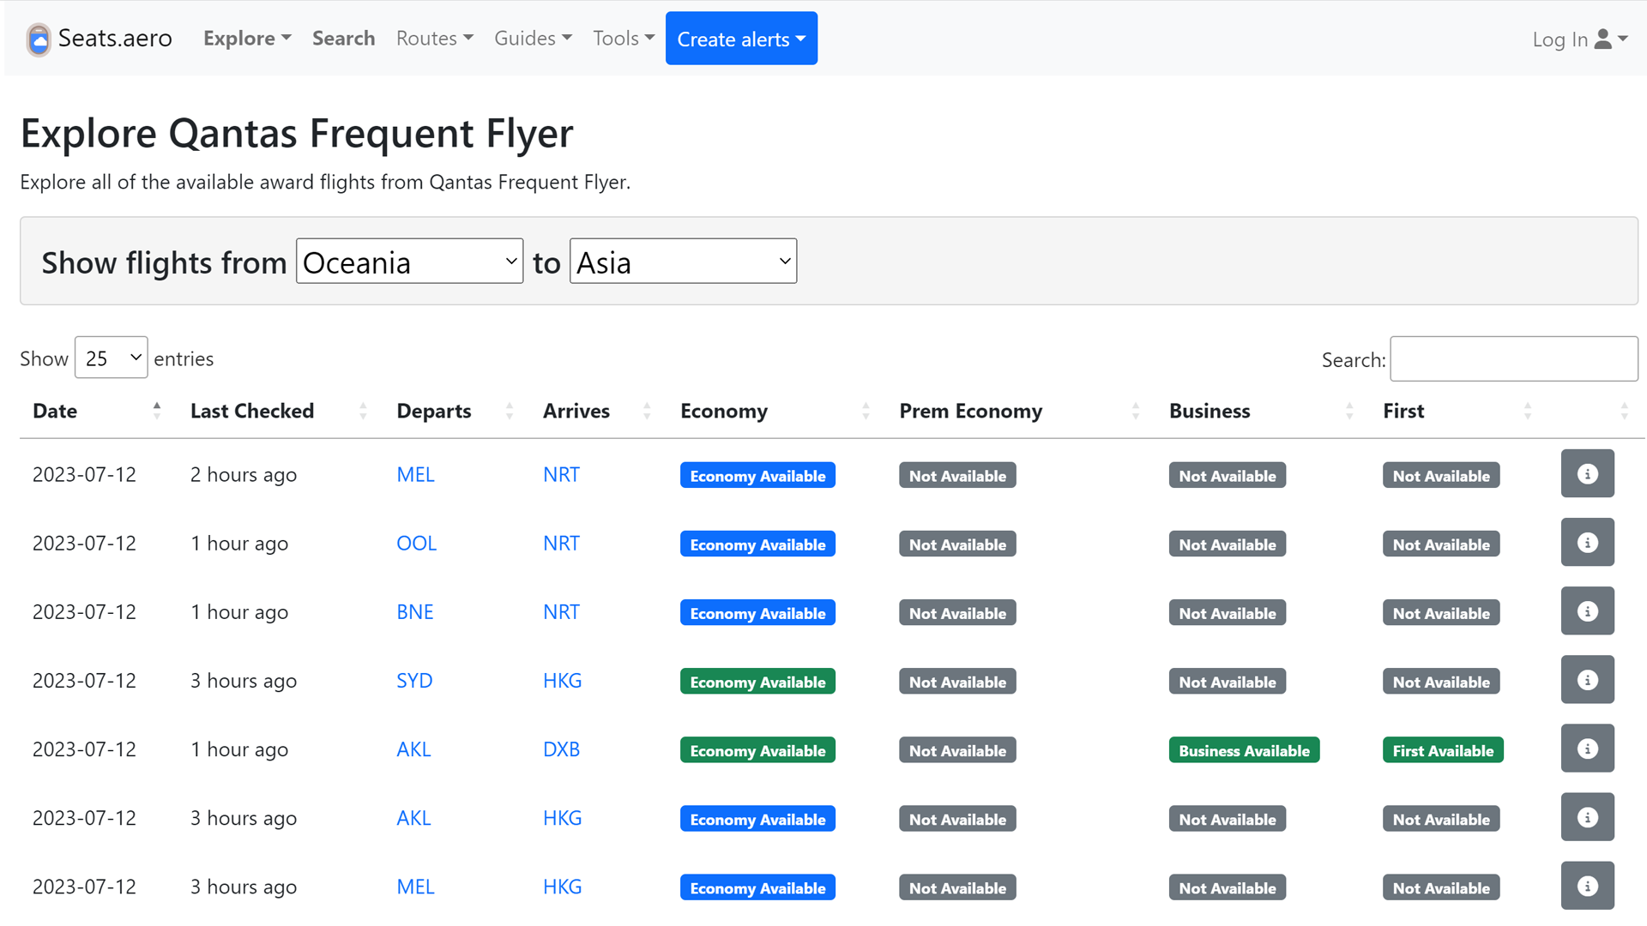The image size is (1647, 926).
Task: Click into the table Search field
Action: 1513,359
